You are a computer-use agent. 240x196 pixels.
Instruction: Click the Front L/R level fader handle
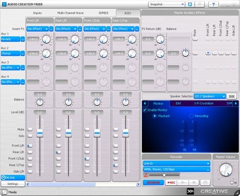point(40,133)
